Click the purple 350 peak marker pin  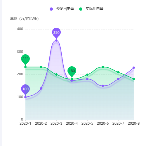coord(56,33)
